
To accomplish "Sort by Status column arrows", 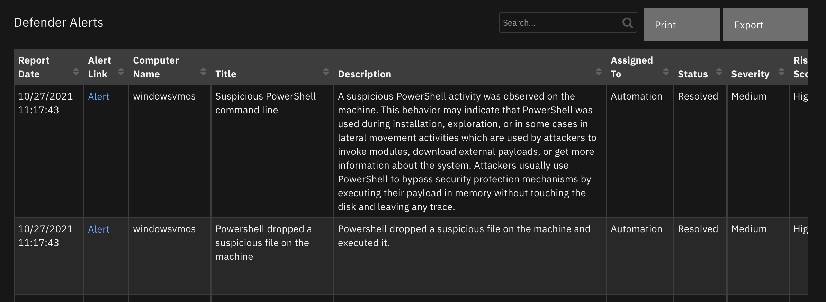I will pos(719,72).
